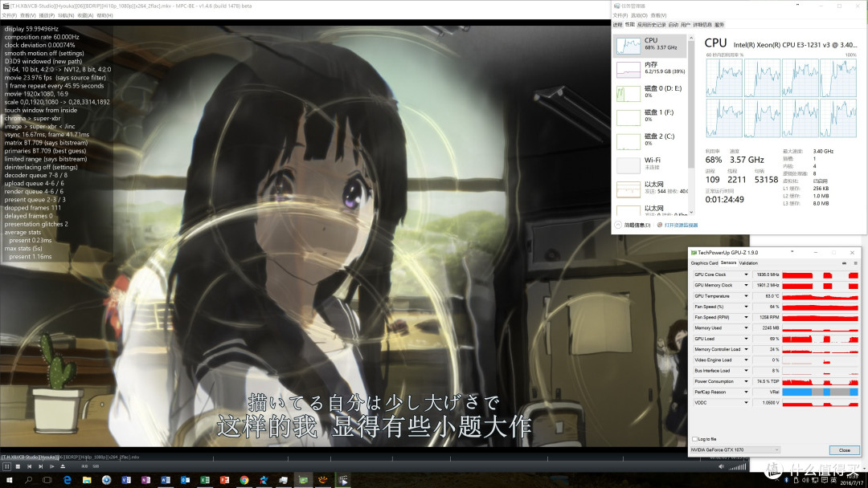The width and height of the screenshot is (868, 488).
Task: Stop playback with the MPC-BE stop button
Action: [x=18, y=466]
